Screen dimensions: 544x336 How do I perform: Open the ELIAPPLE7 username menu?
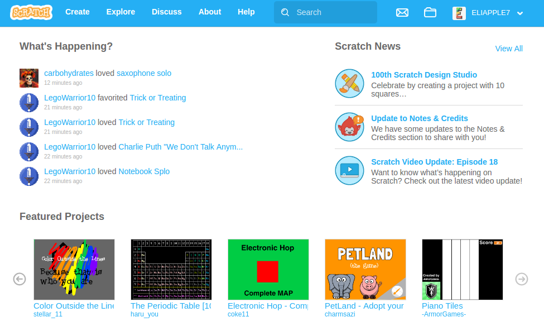click(490, 13)
